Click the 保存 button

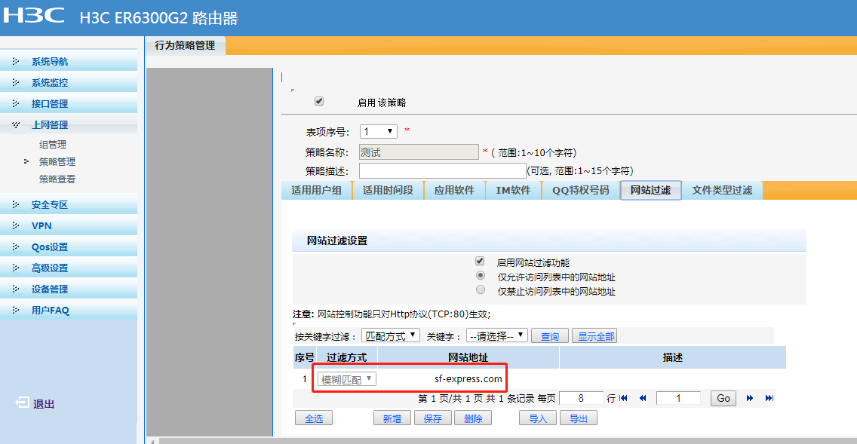pyautogui.click(x=432, y=418)
